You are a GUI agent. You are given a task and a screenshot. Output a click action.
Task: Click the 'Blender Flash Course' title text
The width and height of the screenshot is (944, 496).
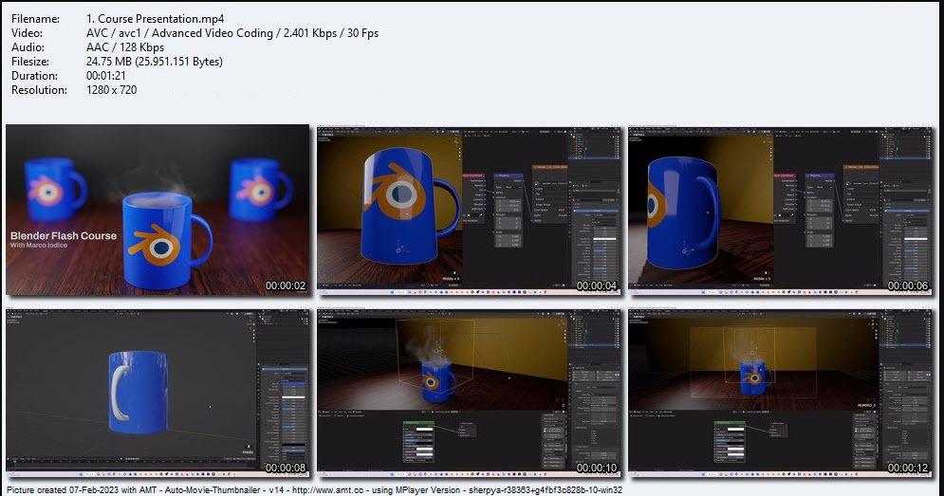point(64,235)
